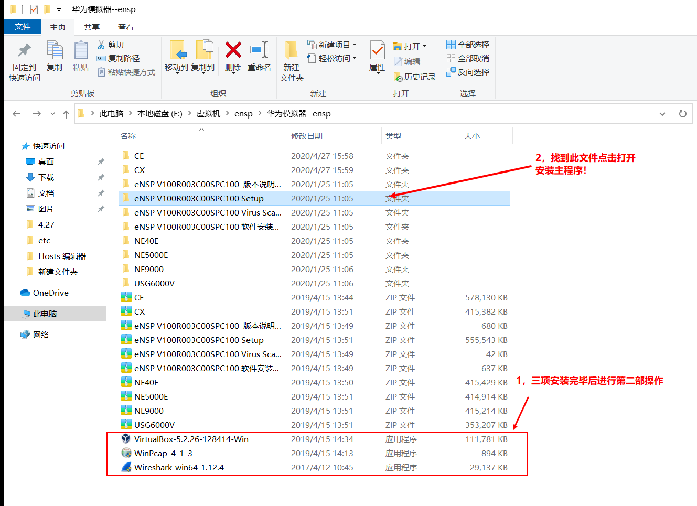Click the red Delete (删除) icon

(x=233, y=50)
